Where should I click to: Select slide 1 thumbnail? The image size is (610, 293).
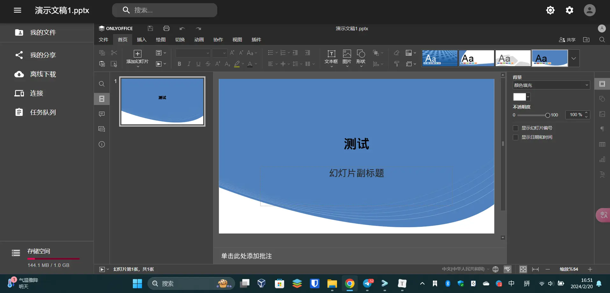(x=162, y=101)
